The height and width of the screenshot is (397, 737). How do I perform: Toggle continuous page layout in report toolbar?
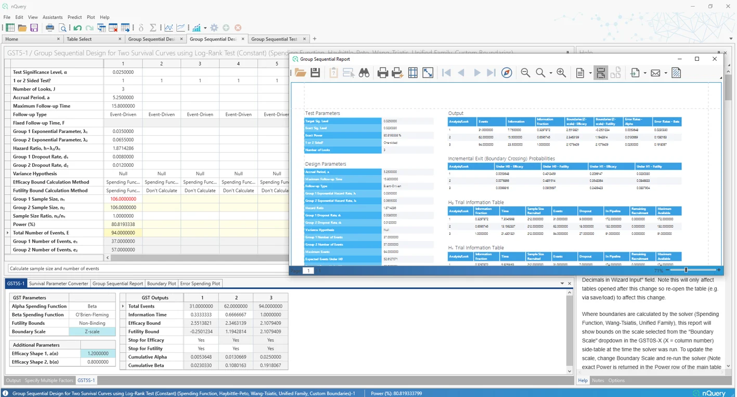pos(600,73)
